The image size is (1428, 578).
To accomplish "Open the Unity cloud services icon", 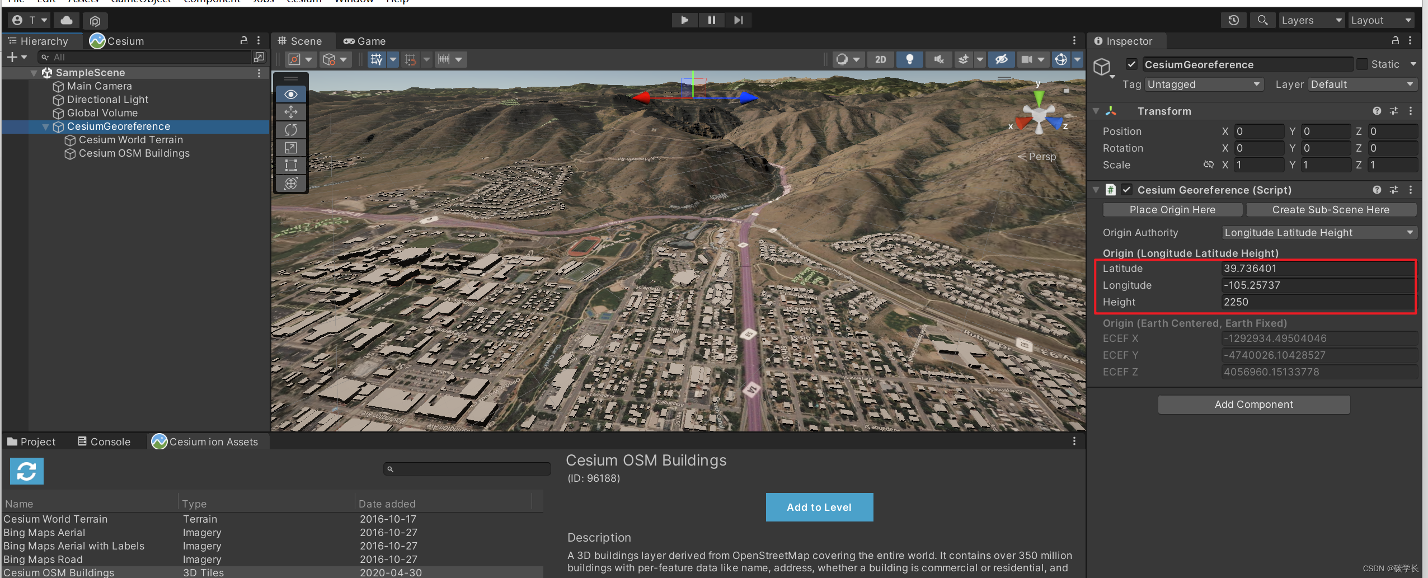I will [67, 21].
